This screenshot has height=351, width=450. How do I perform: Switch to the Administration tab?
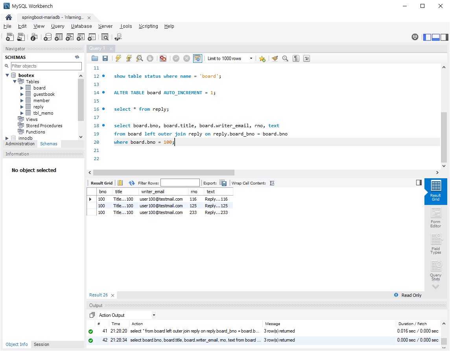coord(20,144)
